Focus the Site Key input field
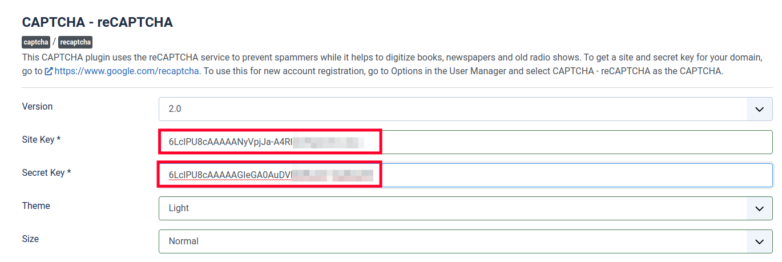Image resolution: width=782 pixels, height=262 pixels. [571, 142]
